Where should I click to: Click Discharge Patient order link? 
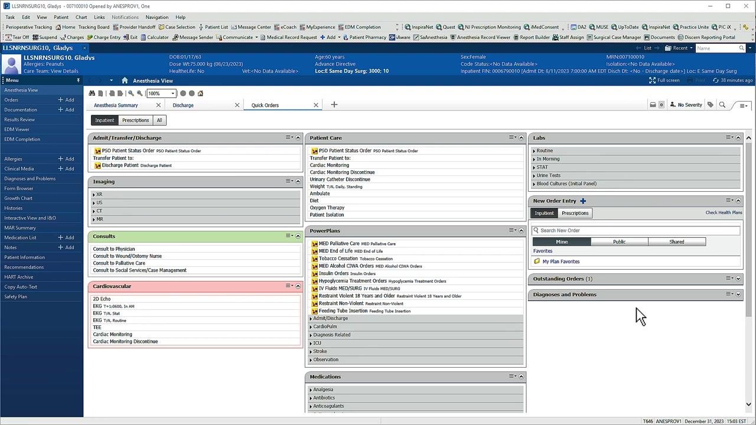(x=120, y=165)
